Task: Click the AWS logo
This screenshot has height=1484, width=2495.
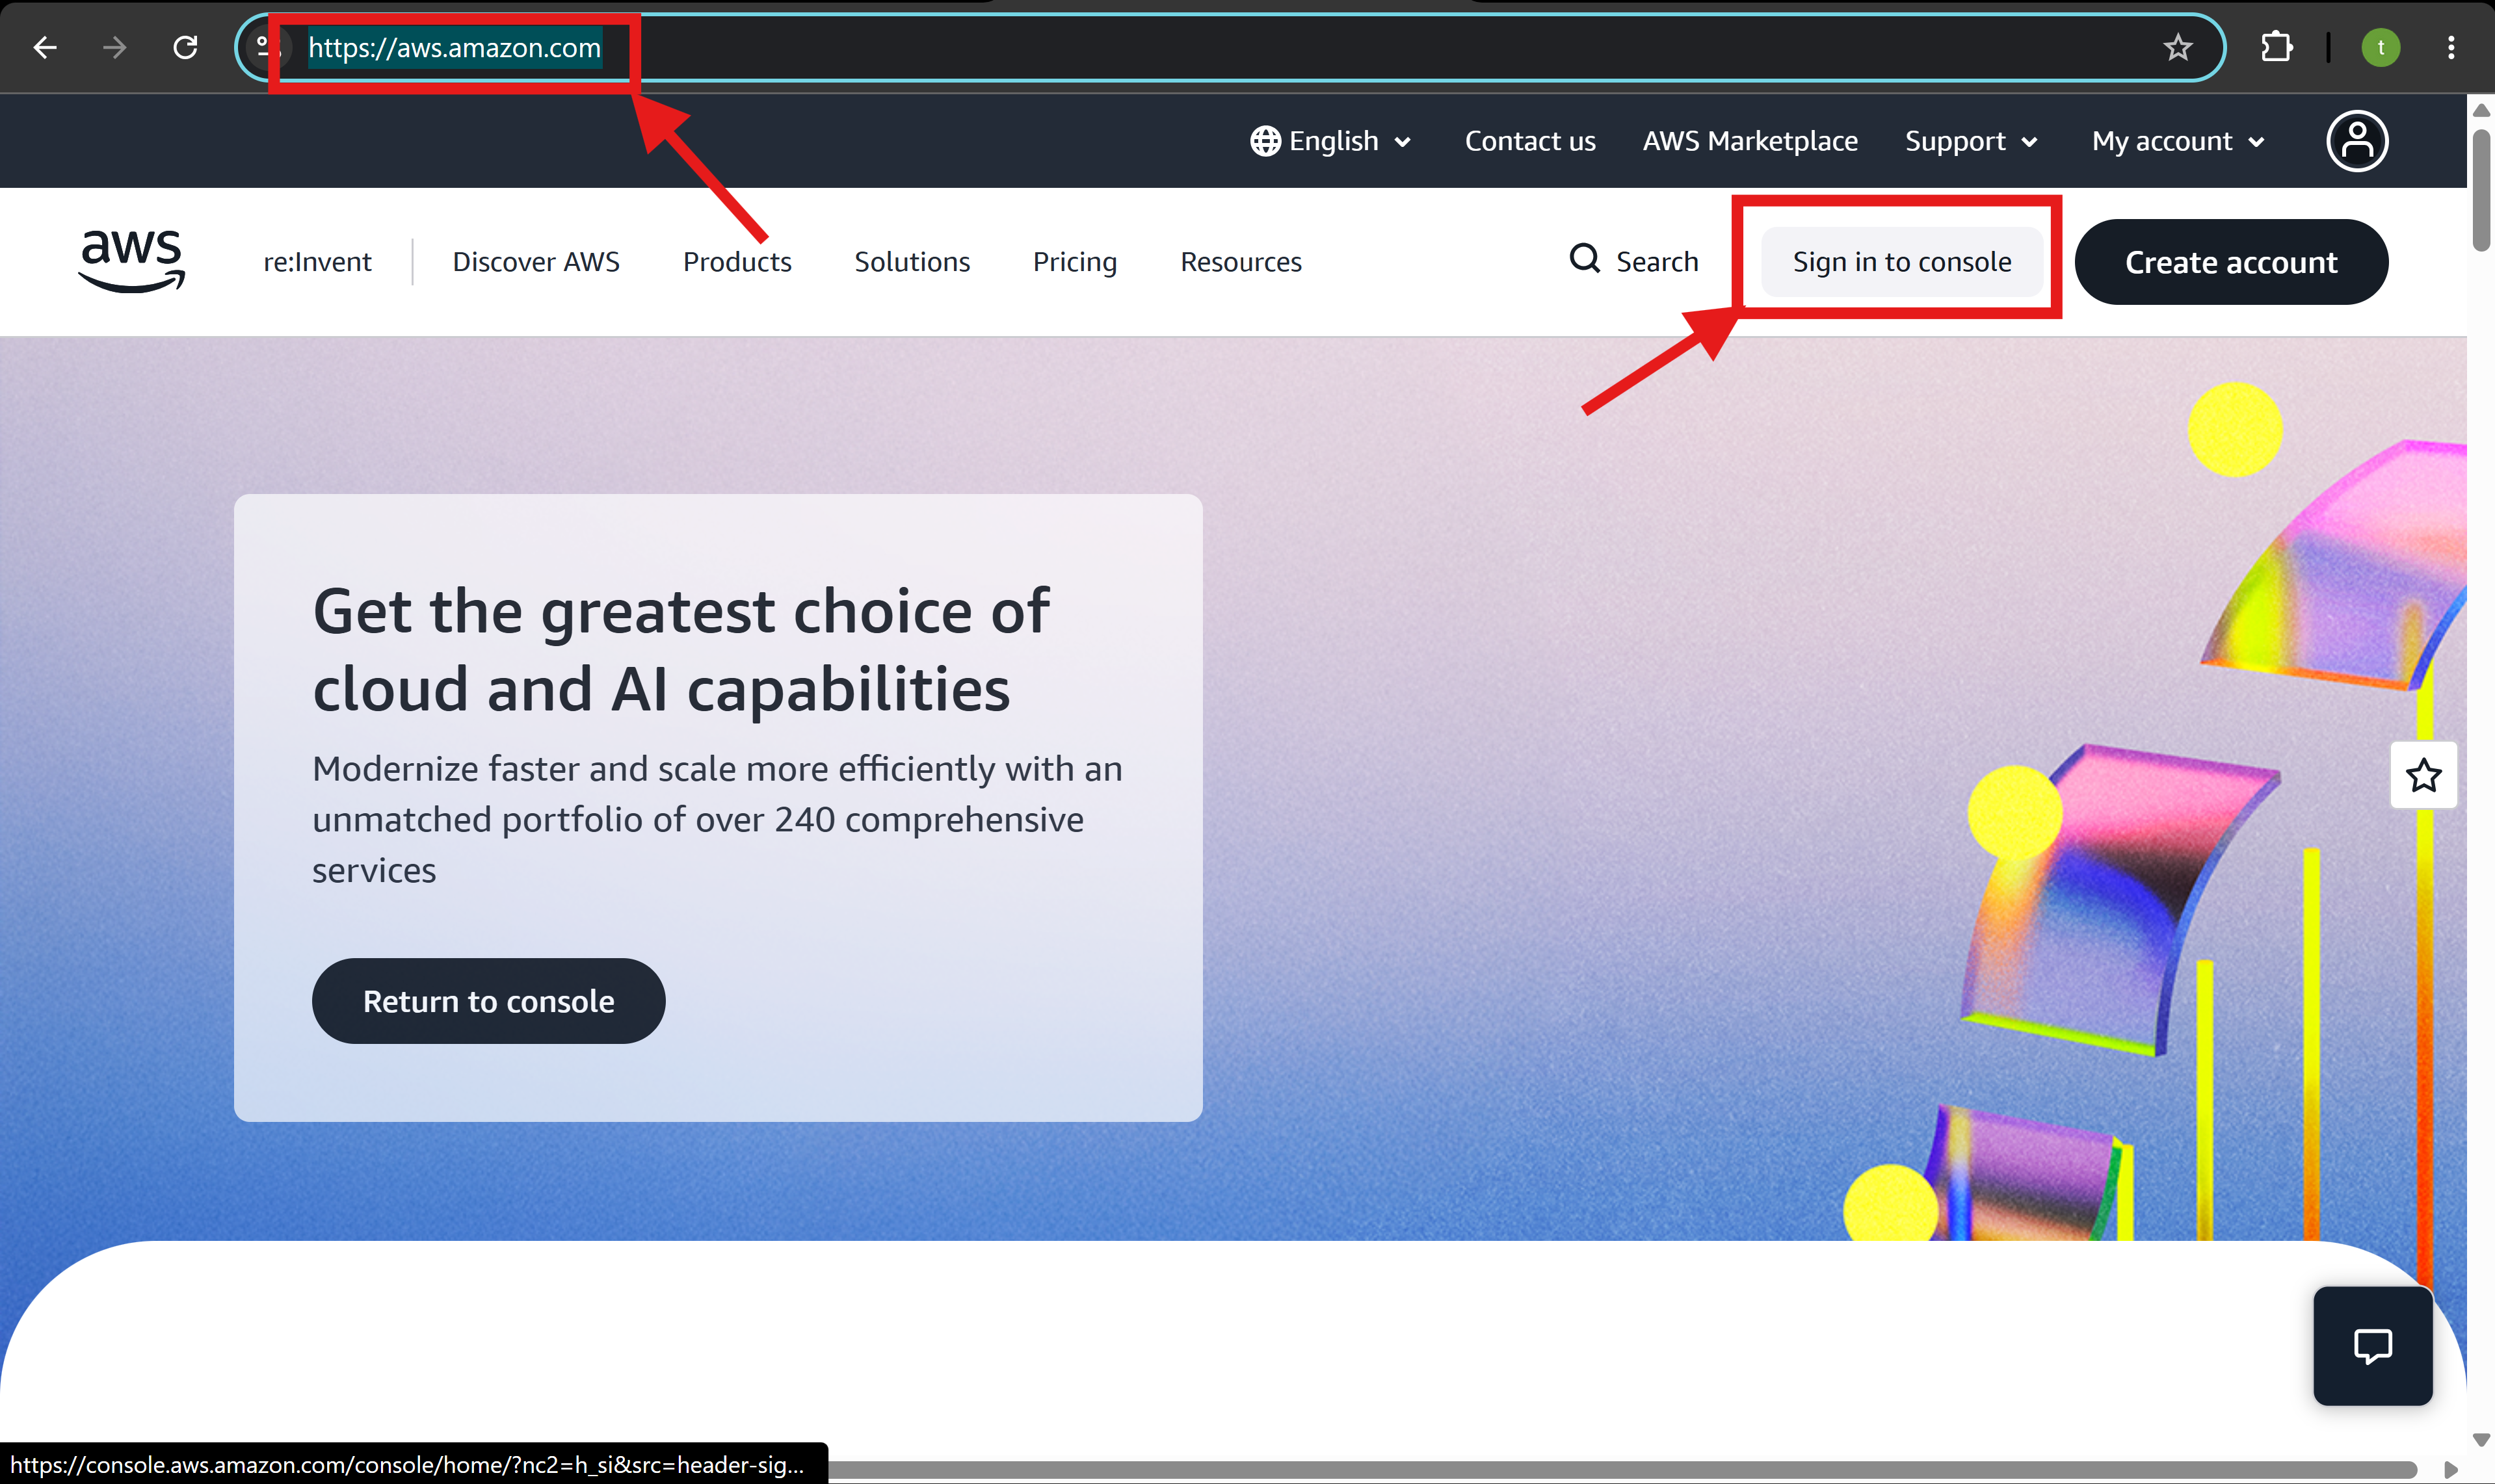Action: click(132, 261)
